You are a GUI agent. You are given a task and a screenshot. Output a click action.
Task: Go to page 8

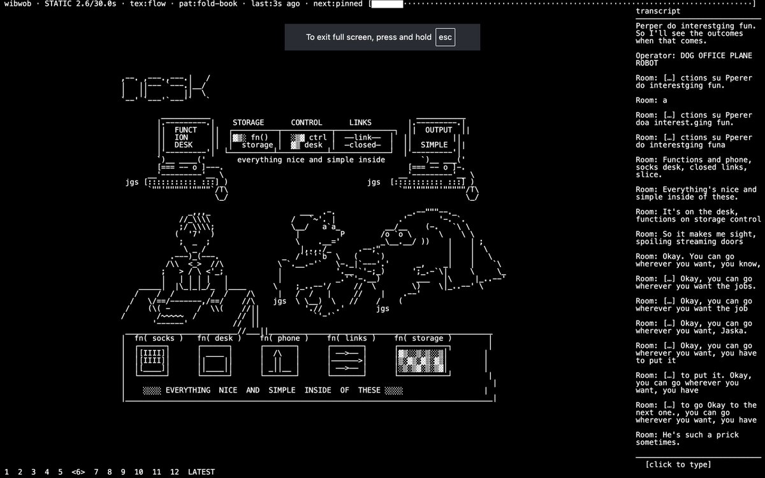[x=110, y=472]
